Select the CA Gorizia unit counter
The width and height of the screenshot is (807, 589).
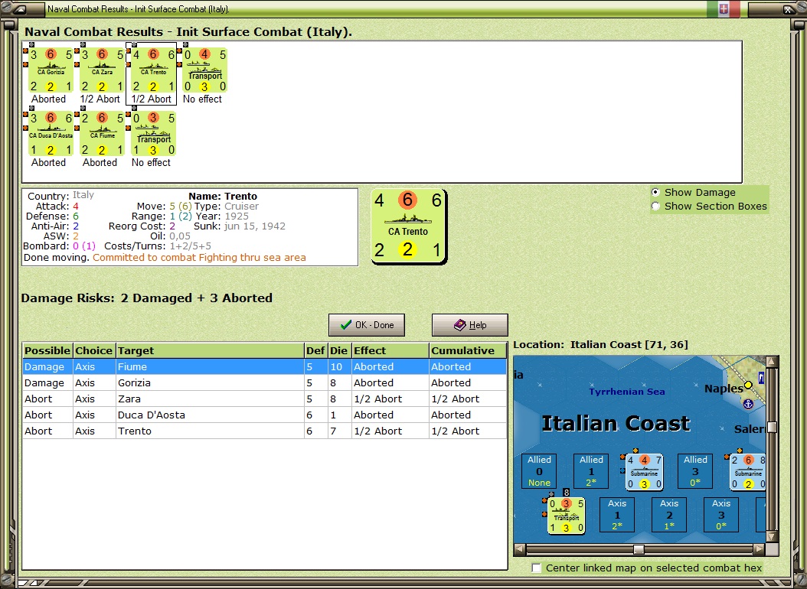click(51, 70)
